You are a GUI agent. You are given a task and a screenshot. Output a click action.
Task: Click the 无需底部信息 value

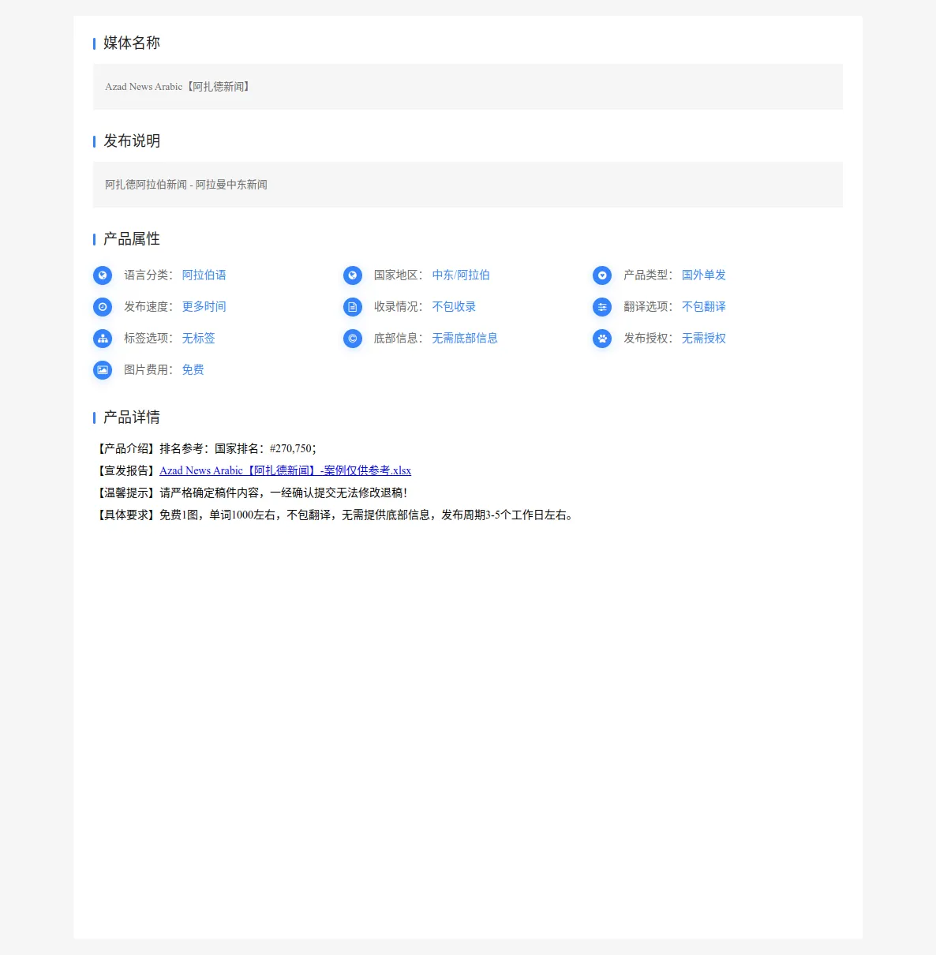465,339
